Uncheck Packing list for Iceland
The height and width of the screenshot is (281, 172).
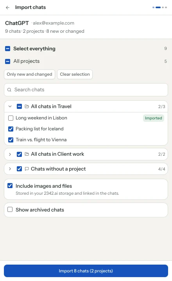pos(11,129)
